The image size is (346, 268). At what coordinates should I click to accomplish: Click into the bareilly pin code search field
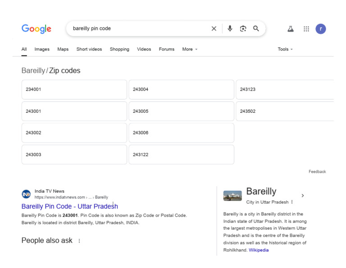135,28
